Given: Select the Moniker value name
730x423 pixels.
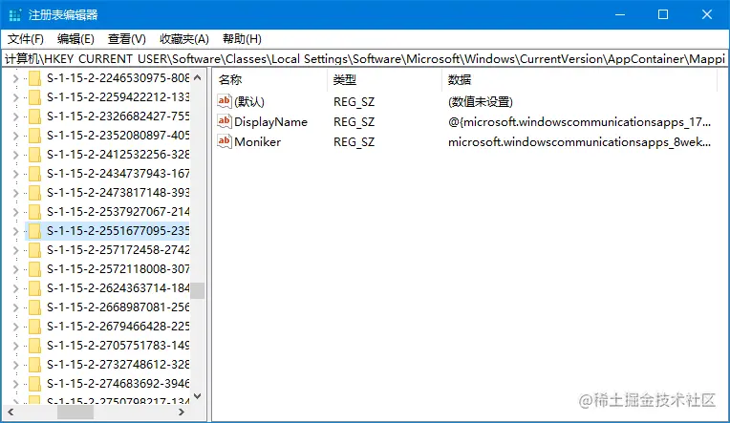Looking at the screenshot, I should pos(257,142).
